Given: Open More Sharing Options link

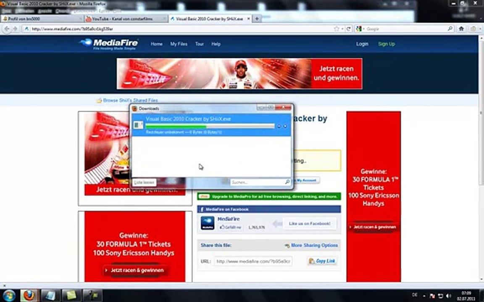Looking at the screenshot, I should click(x=314, y=245).
